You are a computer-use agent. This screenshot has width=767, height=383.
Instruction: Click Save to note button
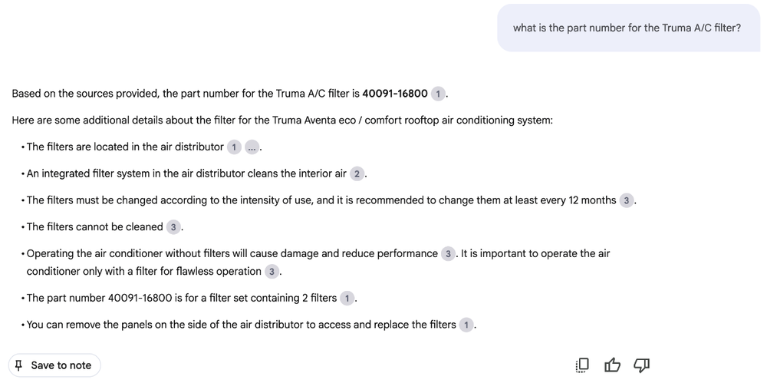pyautogui.click(x=54, y=365)
